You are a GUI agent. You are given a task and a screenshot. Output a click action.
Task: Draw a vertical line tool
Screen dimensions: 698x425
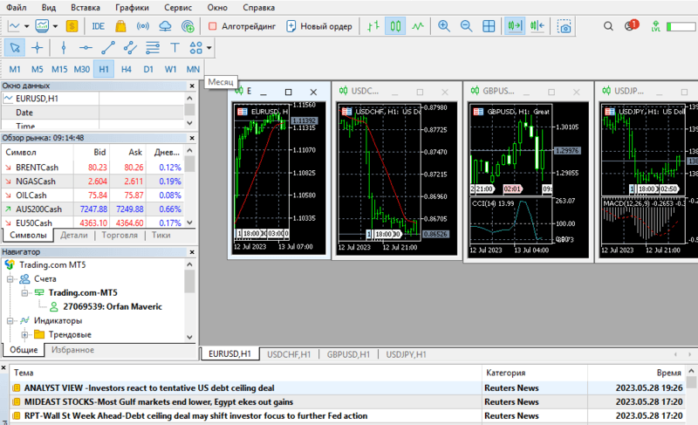63,48
